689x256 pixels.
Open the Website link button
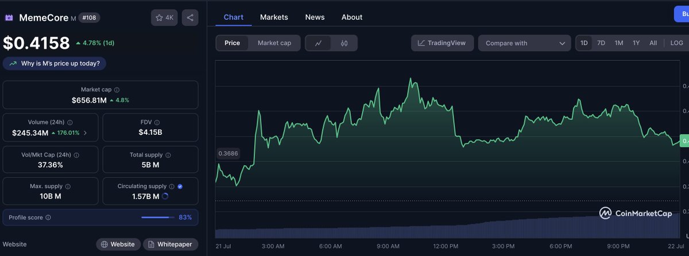coord(118,245)
